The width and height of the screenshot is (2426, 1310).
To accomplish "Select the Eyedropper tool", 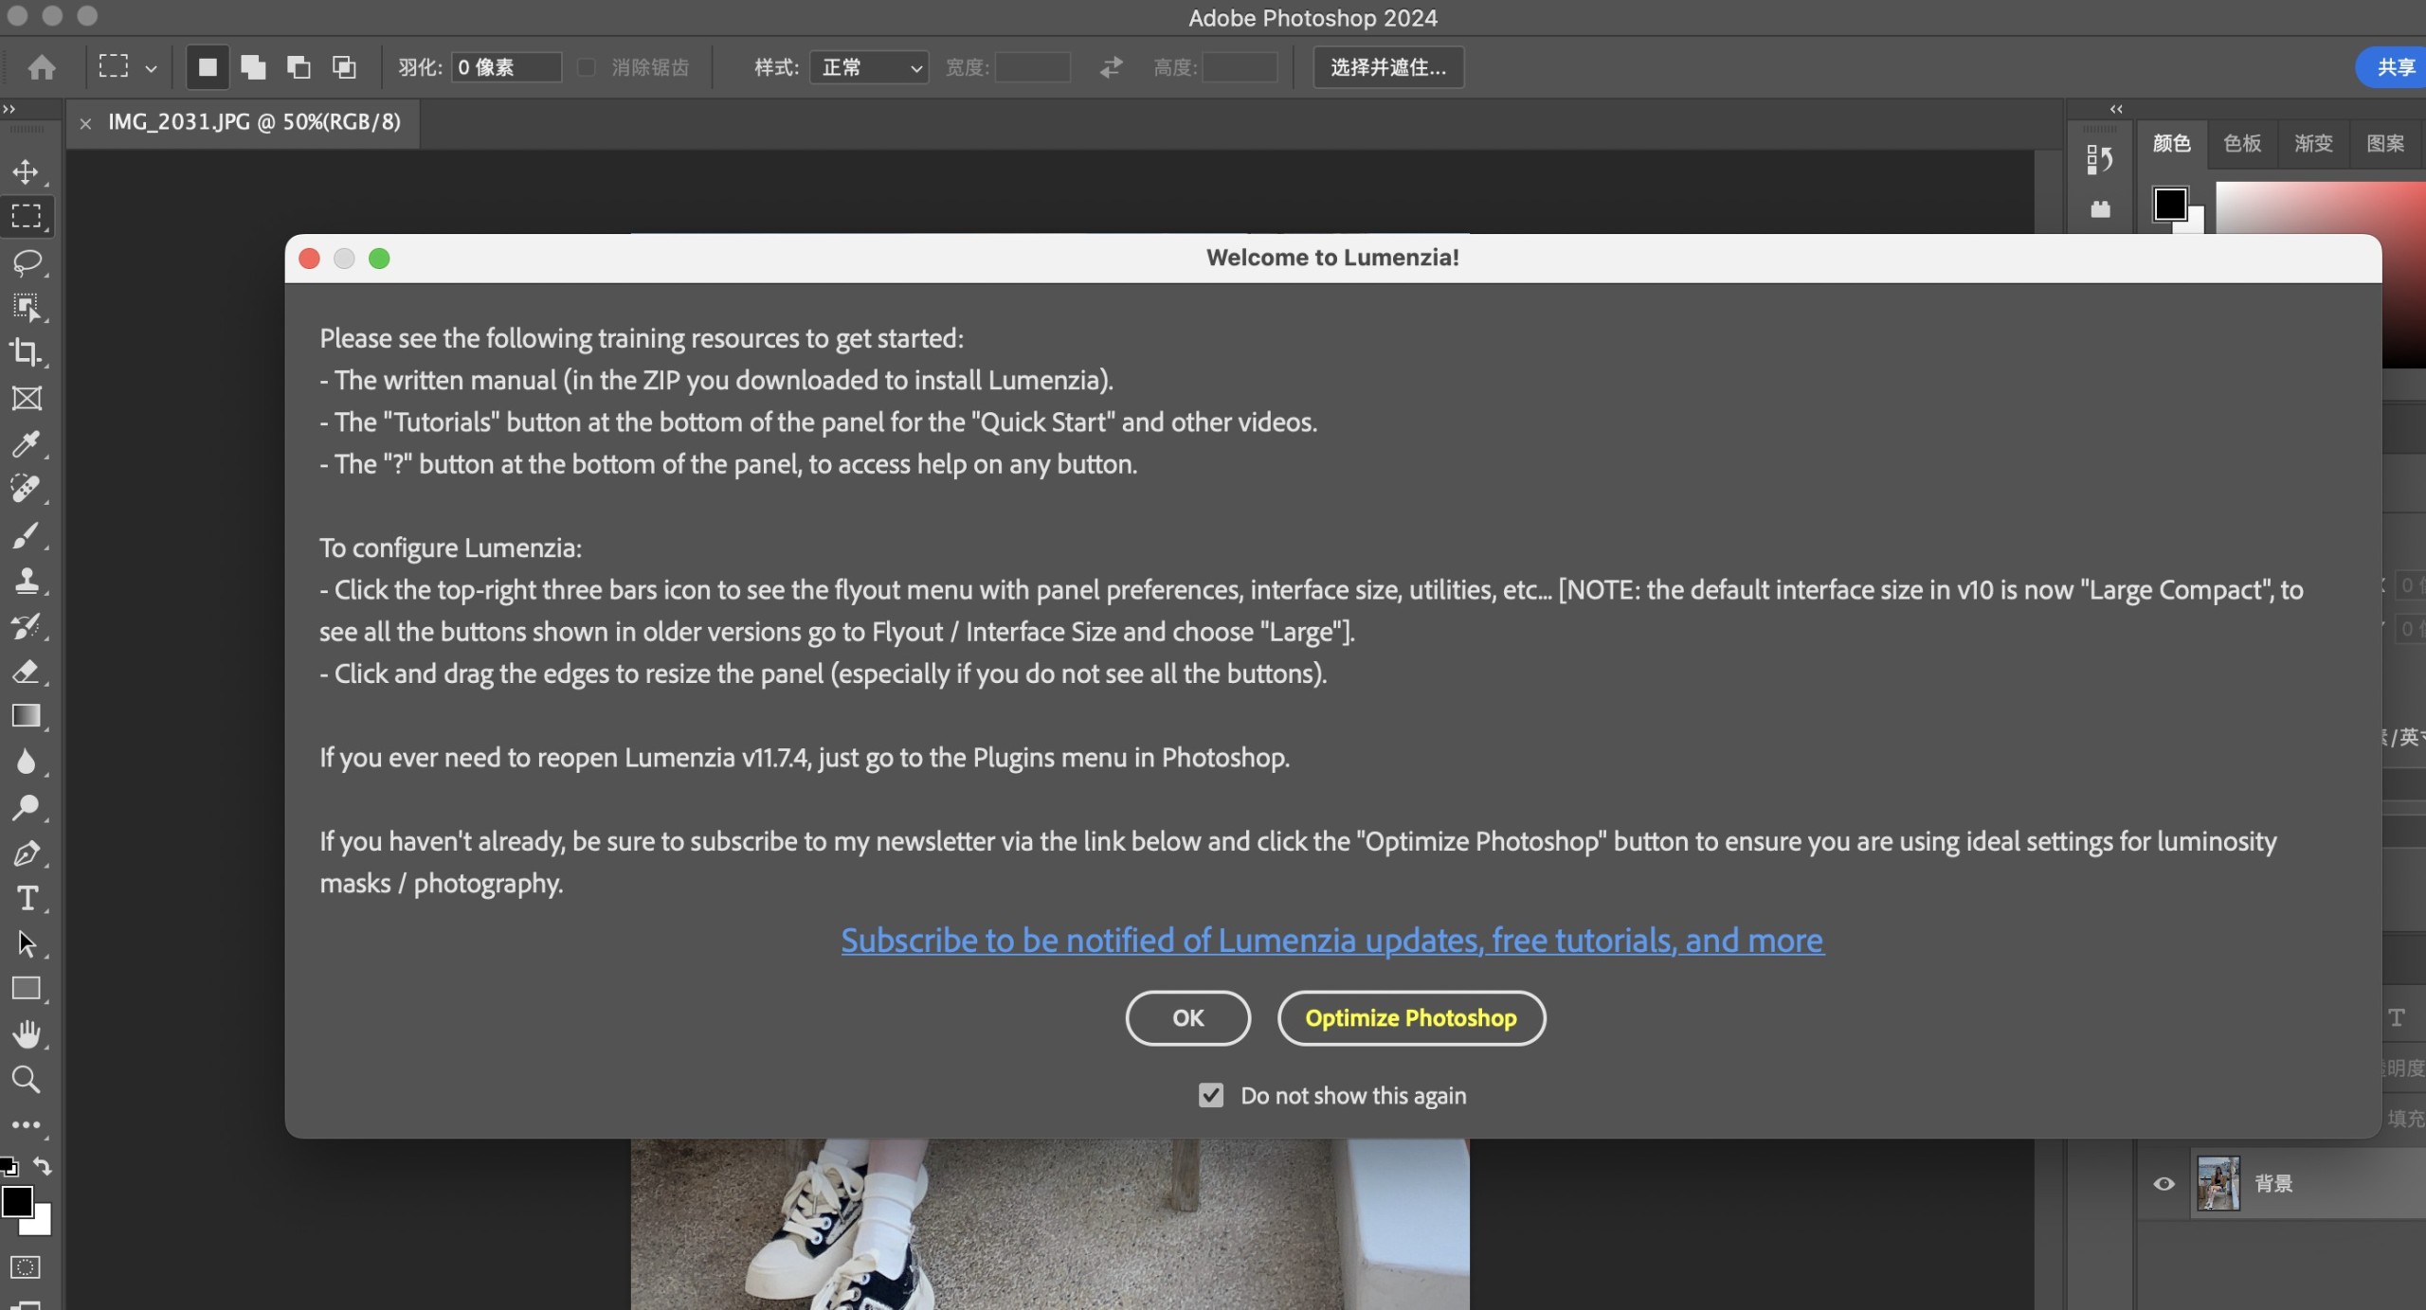I will pyautogui.click(x=26, y=443).
